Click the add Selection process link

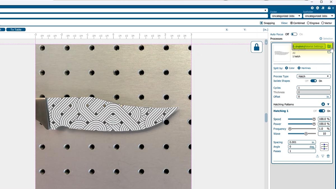tap(326, 39)
